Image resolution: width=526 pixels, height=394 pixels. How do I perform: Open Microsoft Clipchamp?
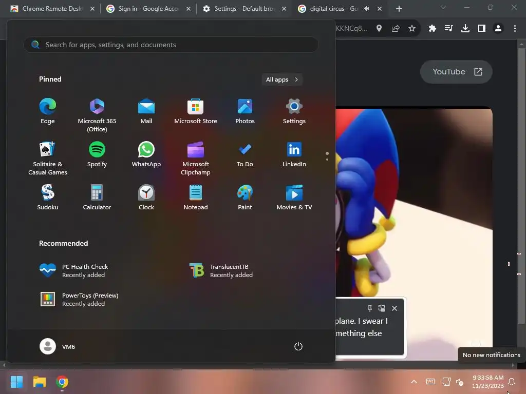[196, 159]
